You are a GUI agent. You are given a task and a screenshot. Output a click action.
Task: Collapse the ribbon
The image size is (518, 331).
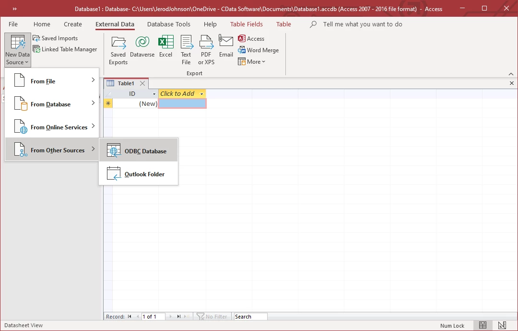[511, 74]
